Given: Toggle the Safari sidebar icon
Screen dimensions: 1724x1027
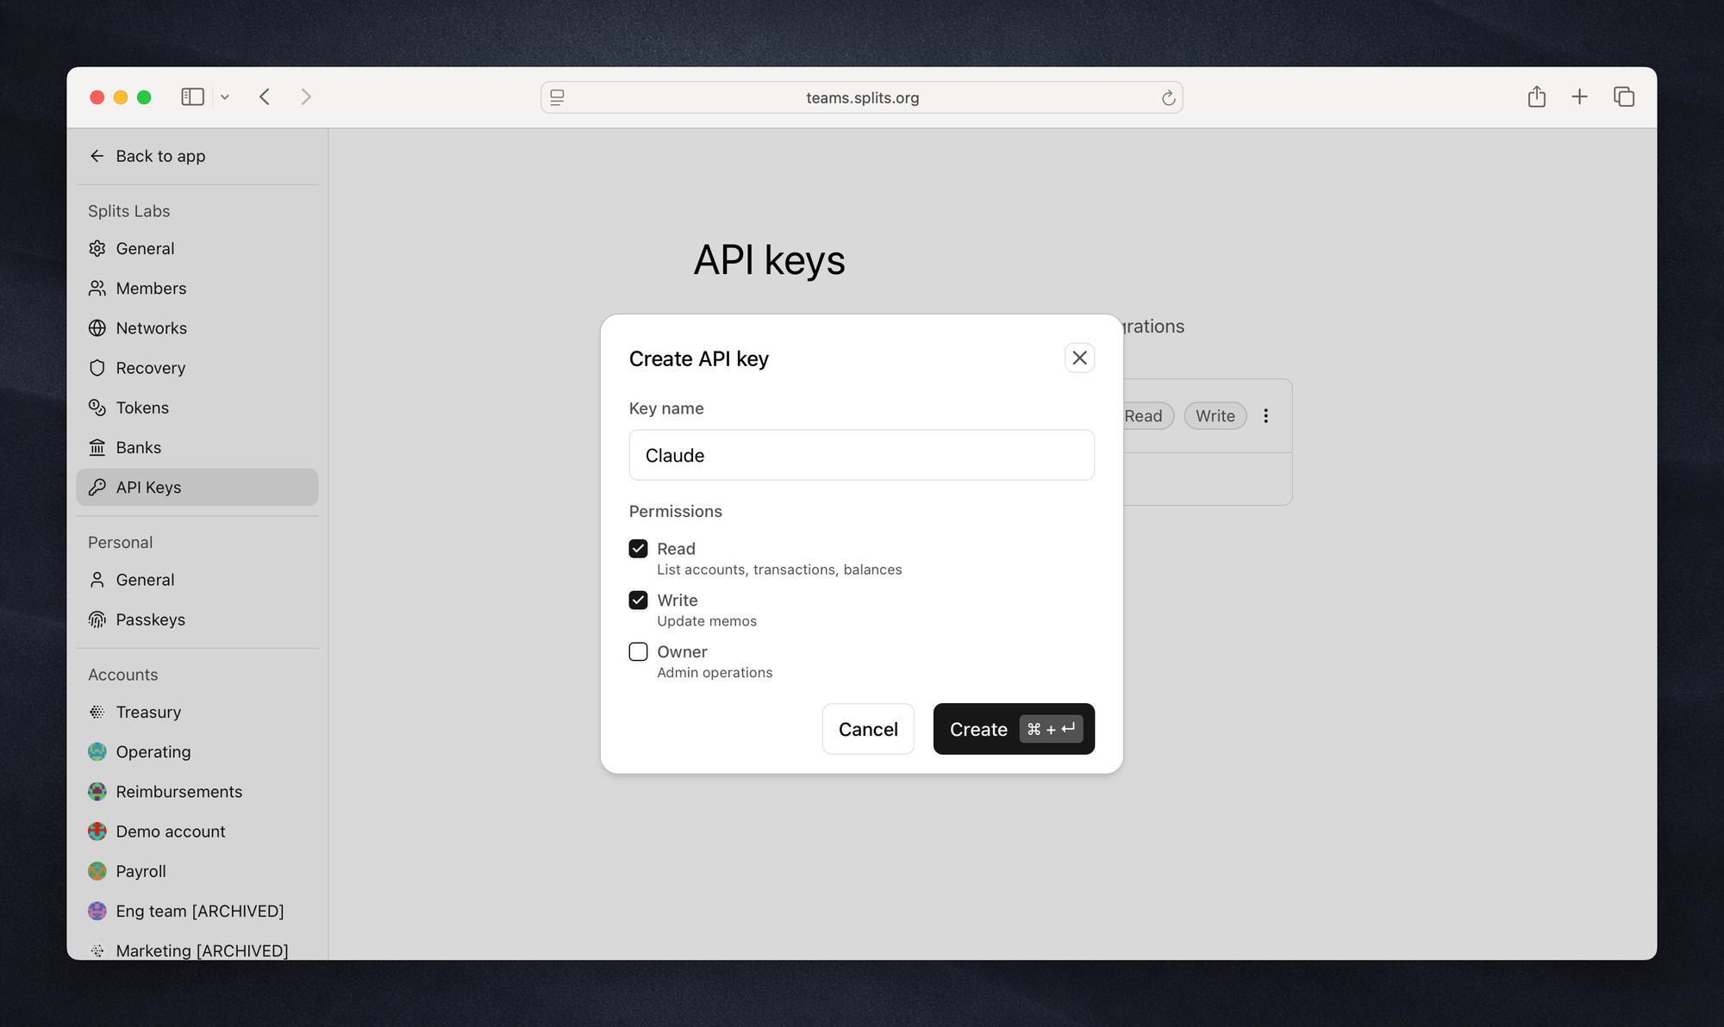Looking at the screenshot, I should [192, 97].
